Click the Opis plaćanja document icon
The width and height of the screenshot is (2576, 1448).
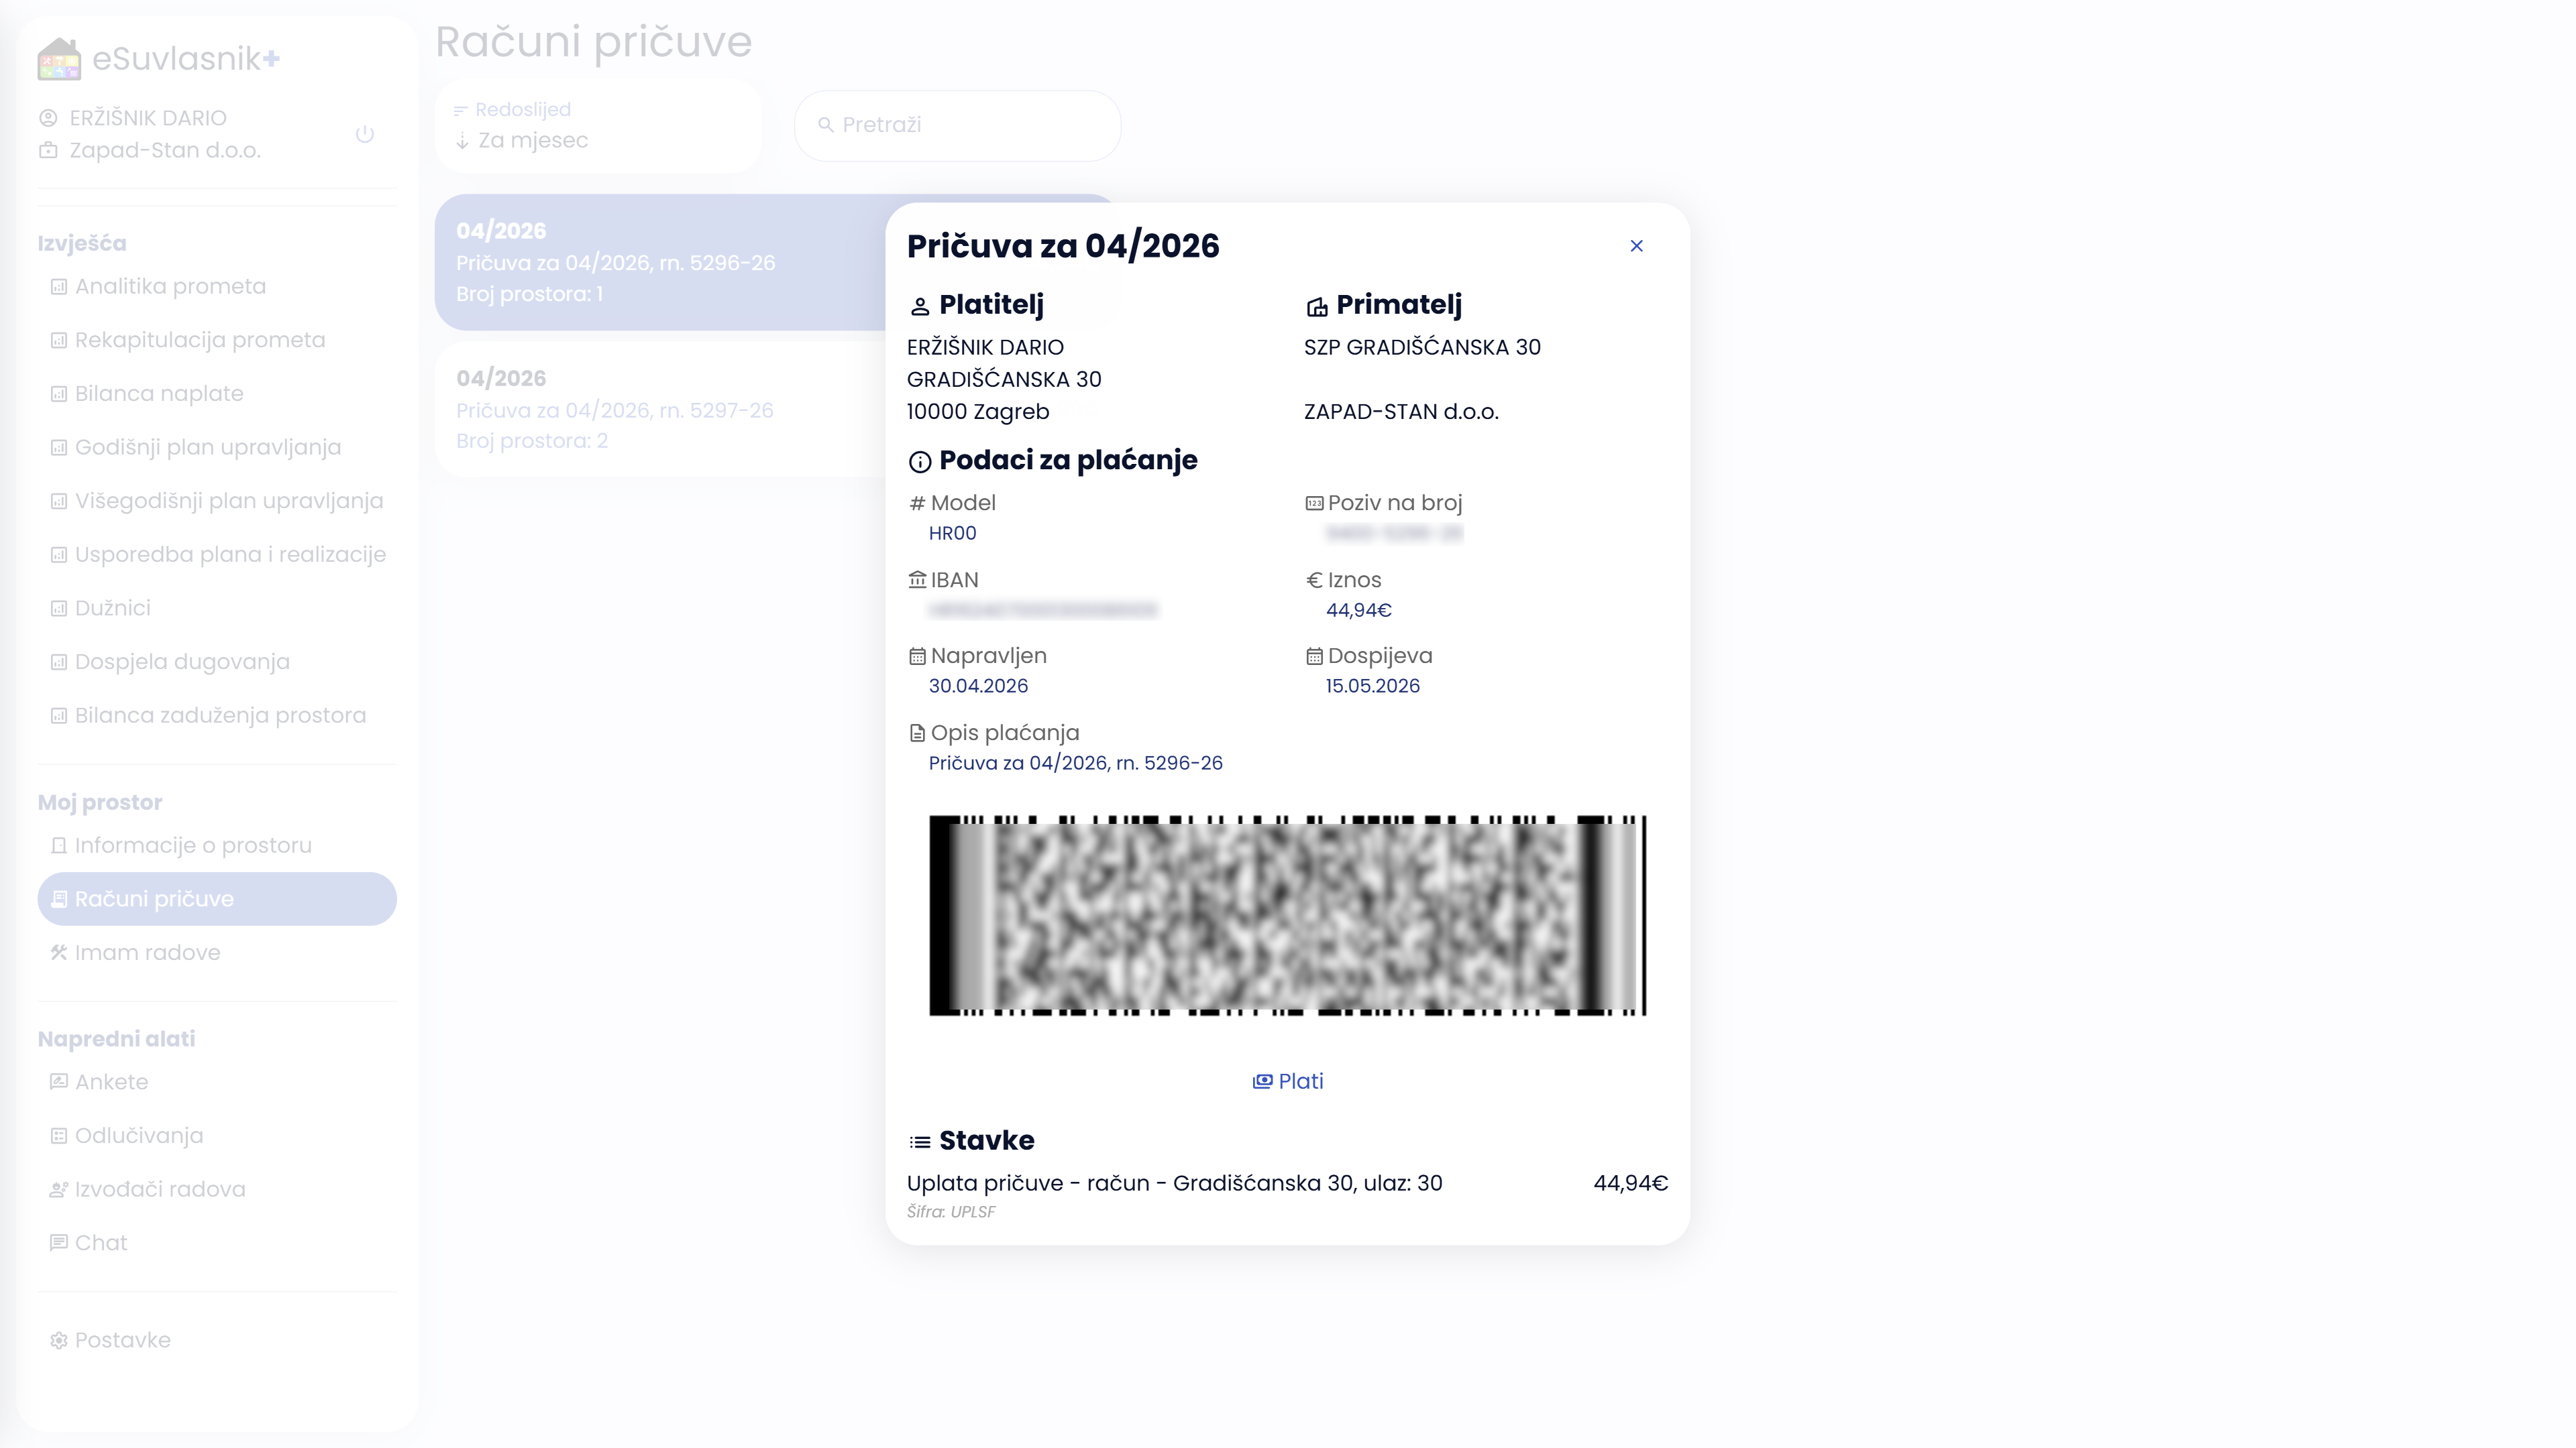coord(917,733)
